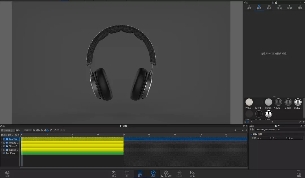Image resolution: width=305 pixels, height=178 pixels.
Task: Open the Library (库) toolbar icon
Action: coord(127,174)
